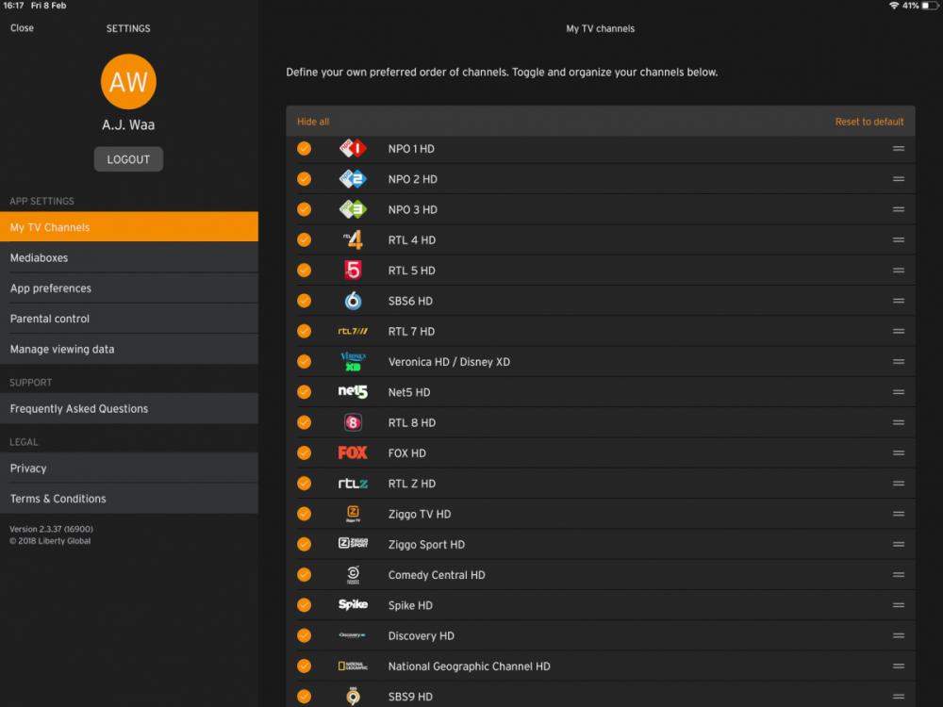
Task: Click the RTL 8 HD channel logo
Action: [x=353, y=422]
